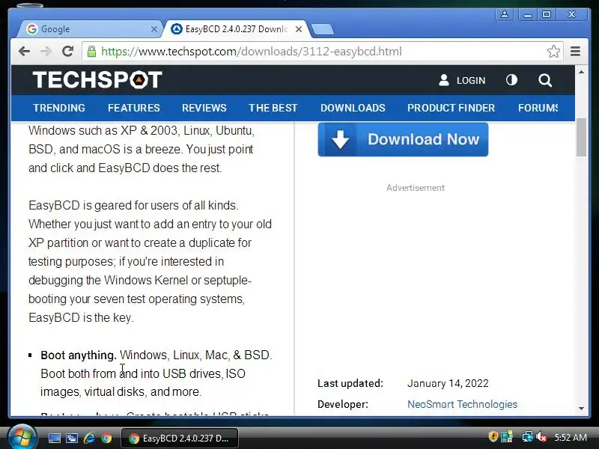The height and width of the screenshot is (449, 599).
Task: Open the REVIEWS menu item
Action: pos(204,108)
